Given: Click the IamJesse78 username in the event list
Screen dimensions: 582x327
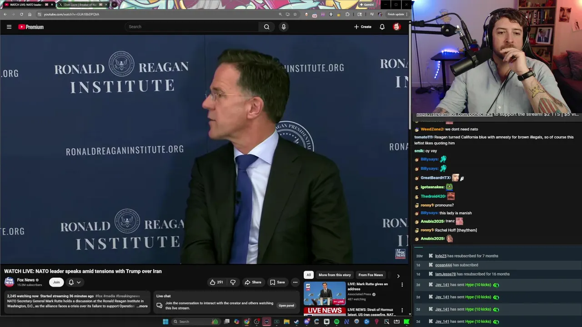Looking at the screenshot, I should 445,274.
